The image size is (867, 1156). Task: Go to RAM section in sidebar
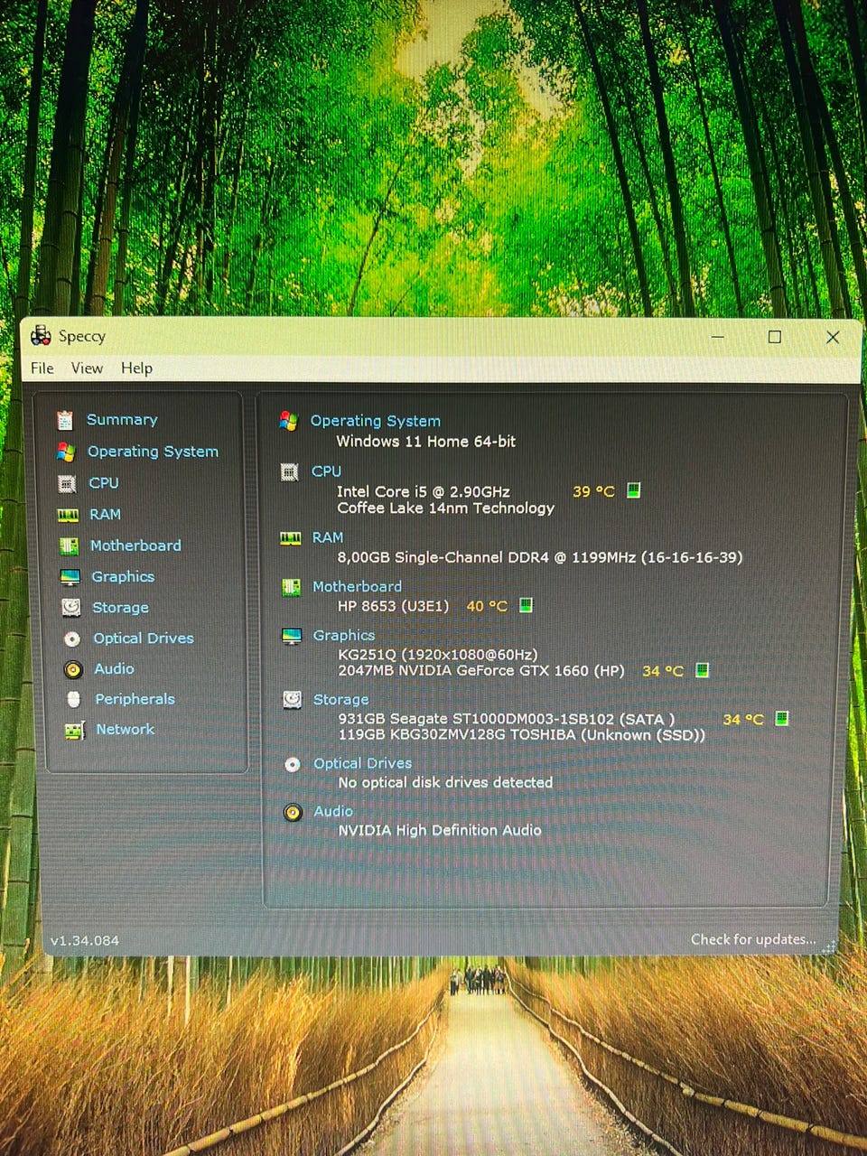coord(105,515)
